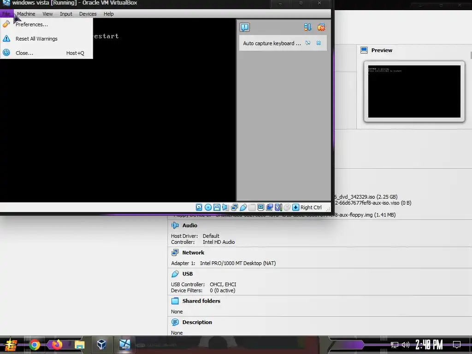The height and width of the screenshot is (354, 472).
Task: Click Intel PRO/1000 MT Desktop (NAT) text
Action: click(238, 263)
